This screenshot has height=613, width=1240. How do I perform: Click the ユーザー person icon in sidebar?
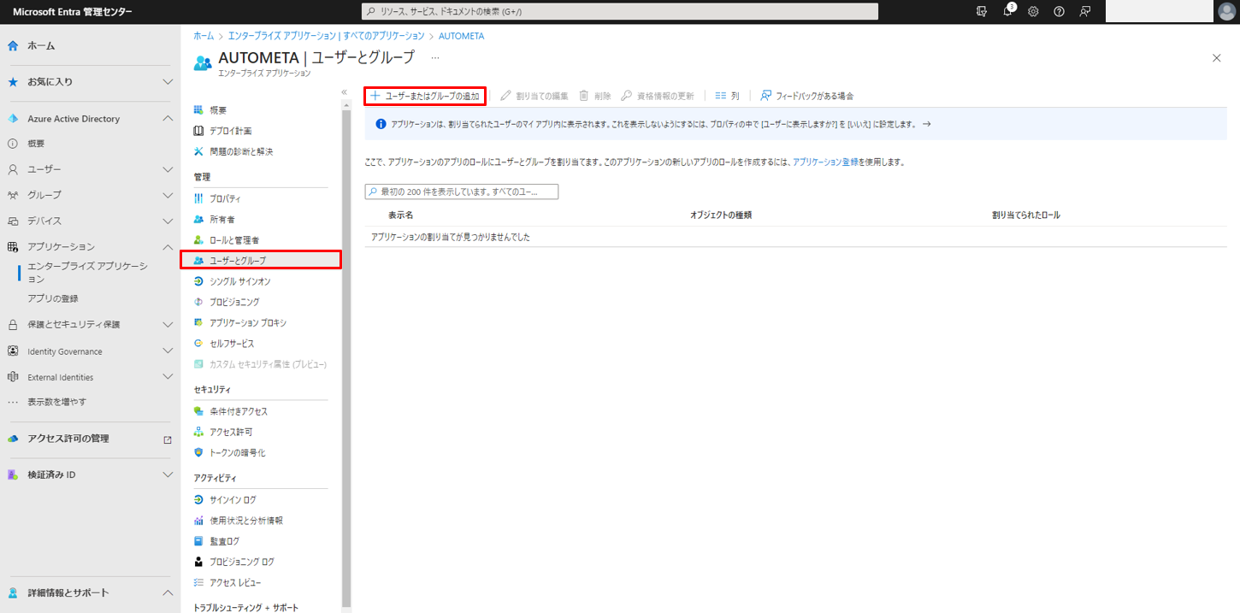pos(13,169)
